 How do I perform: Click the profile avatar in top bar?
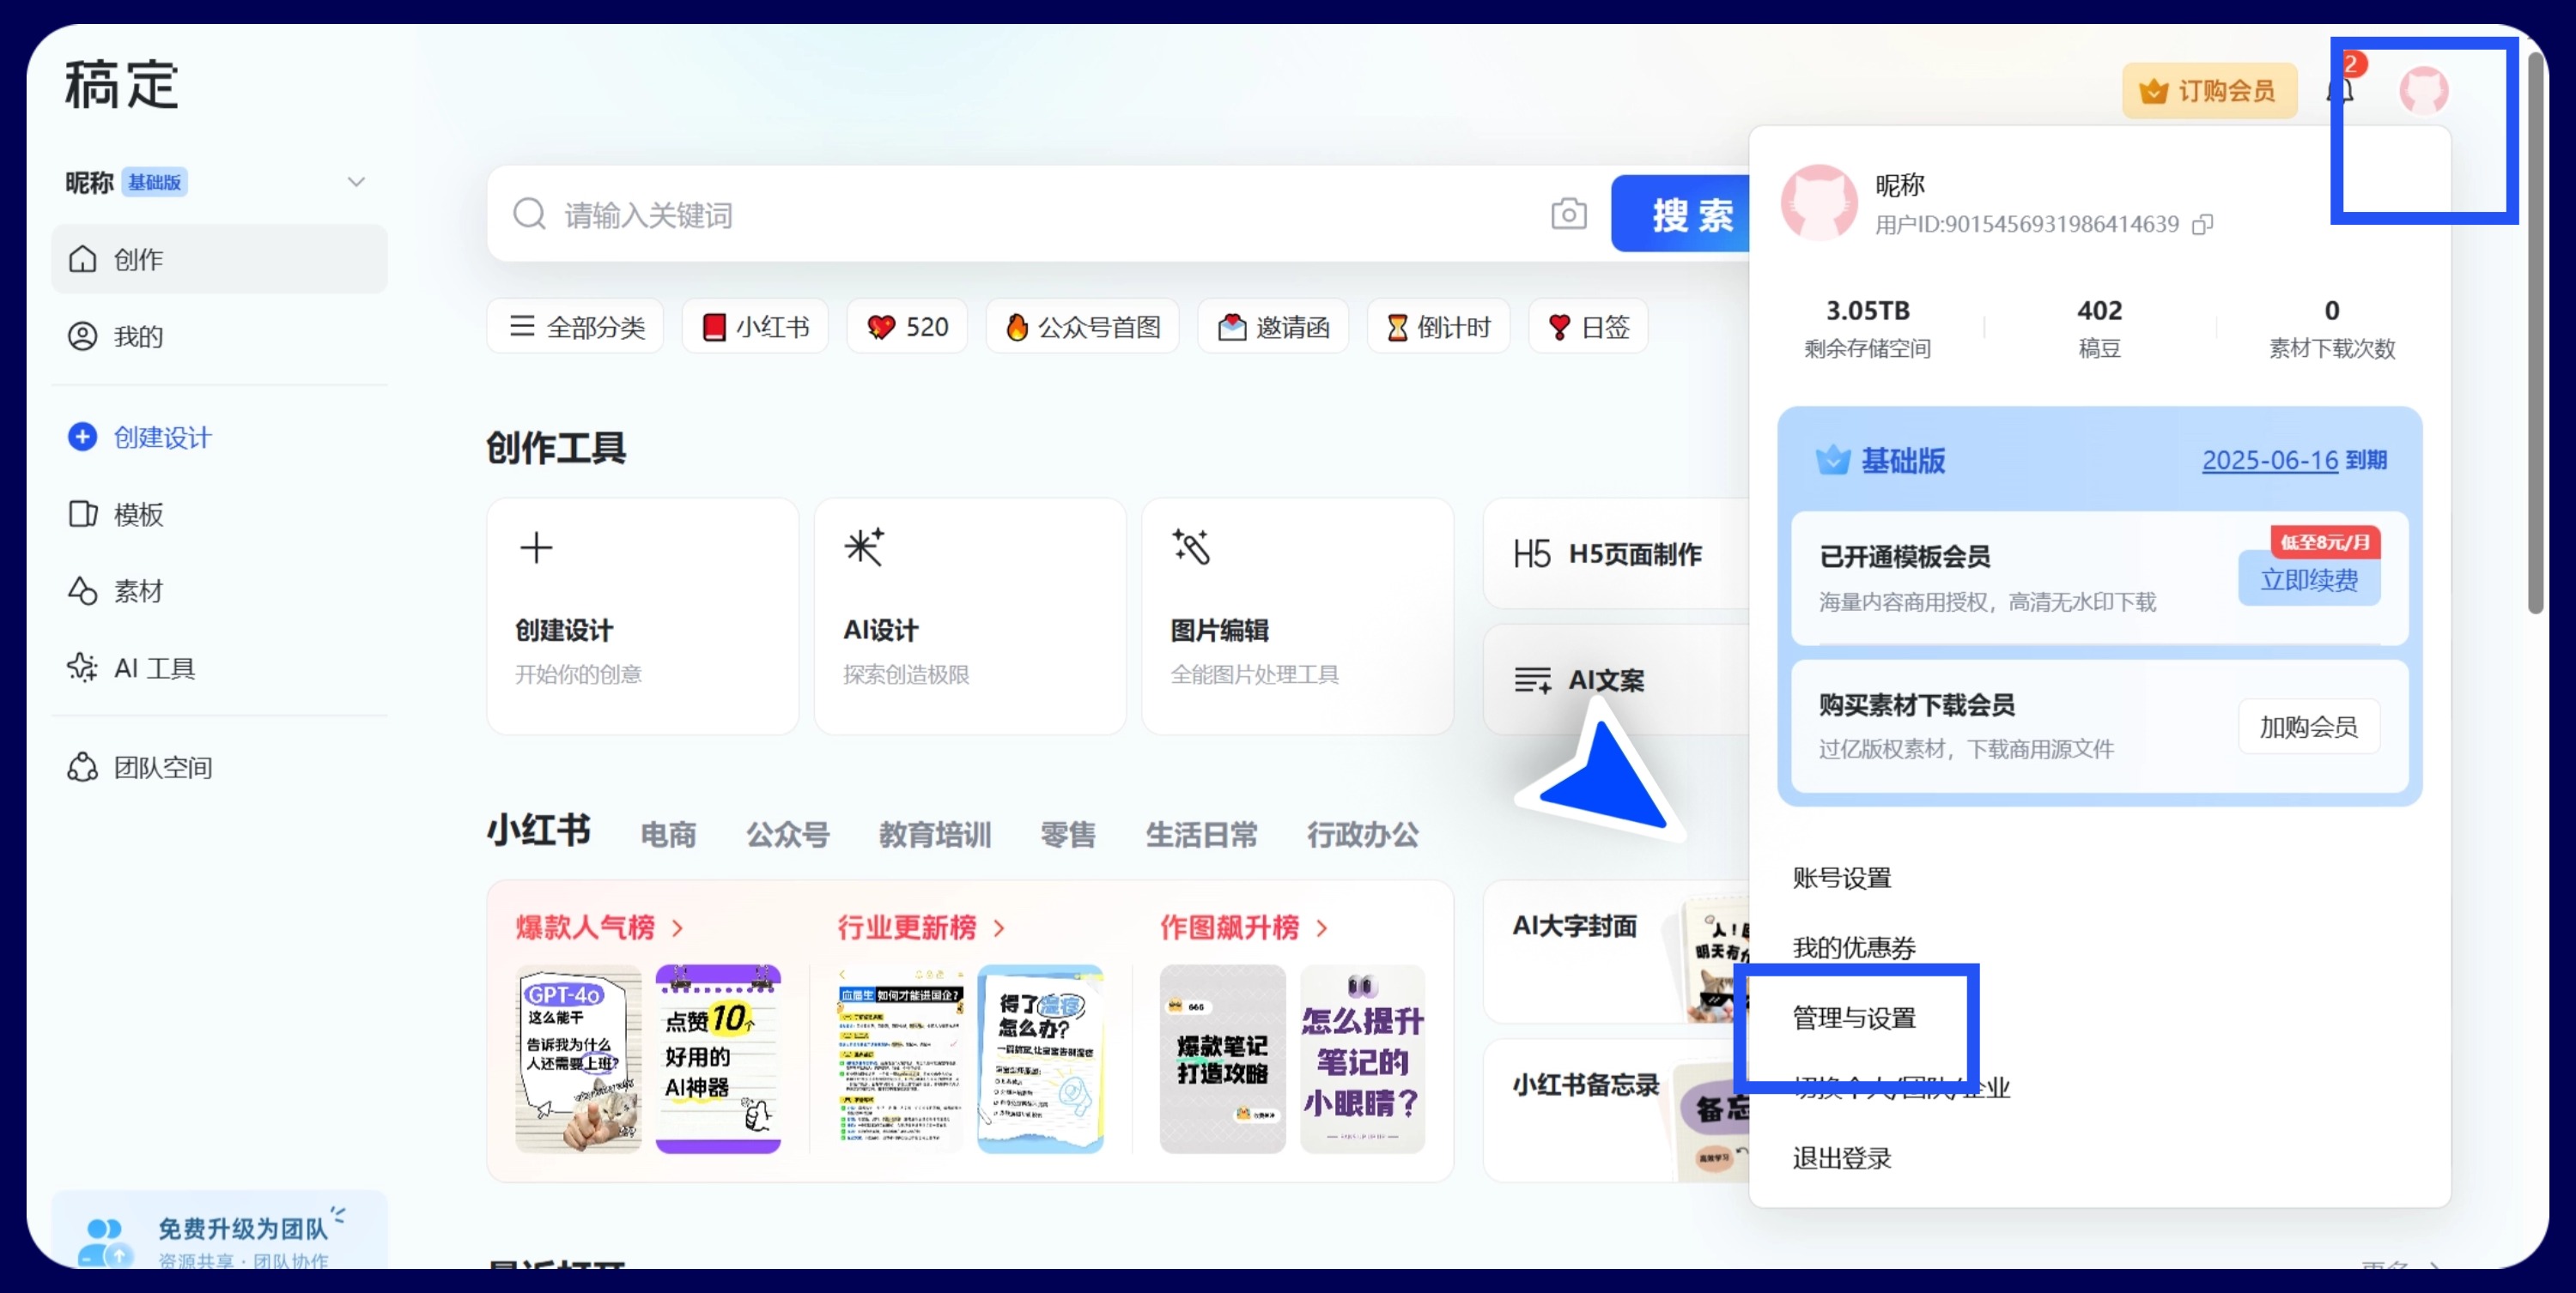point(2424,91)
